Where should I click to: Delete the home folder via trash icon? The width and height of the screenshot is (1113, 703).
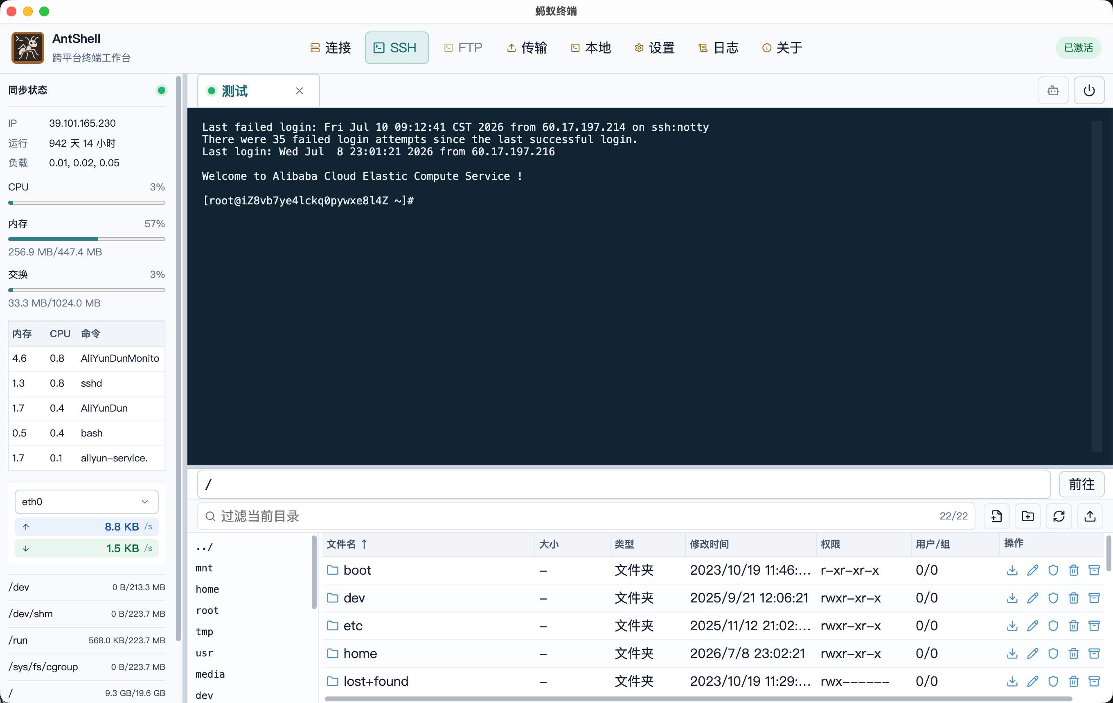(x=1074, y=654)
